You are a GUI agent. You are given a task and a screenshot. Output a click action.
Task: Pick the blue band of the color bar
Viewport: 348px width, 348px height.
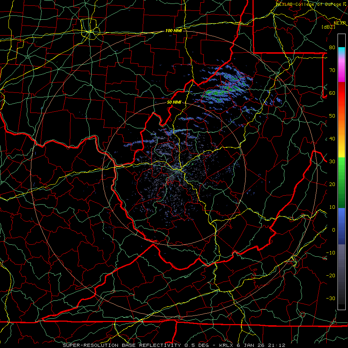click(341, 226)
